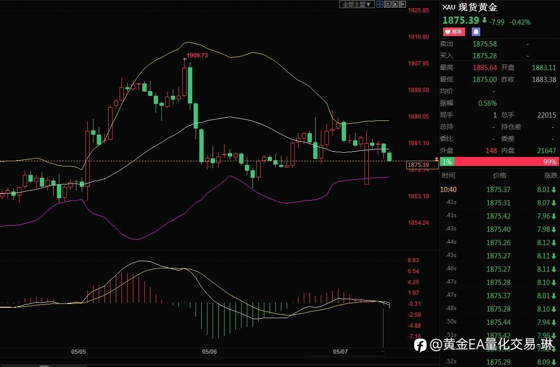Click the 价格 column header in the trade list
This screenshot has height=367, width=560.
point(500,175)
